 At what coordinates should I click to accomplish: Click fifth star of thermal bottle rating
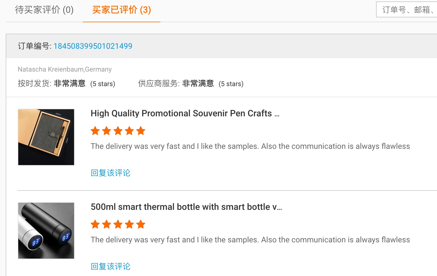(x=141, y=225)
